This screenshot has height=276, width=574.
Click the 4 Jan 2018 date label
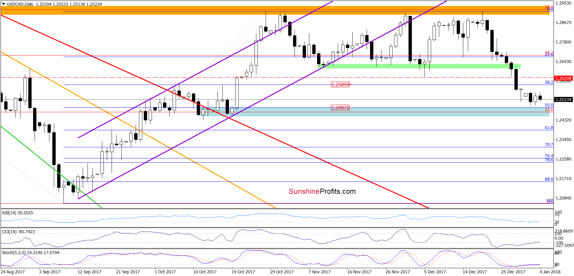click(550, 272)
